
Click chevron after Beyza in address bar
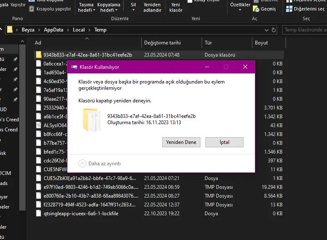[x=39, y=30]
